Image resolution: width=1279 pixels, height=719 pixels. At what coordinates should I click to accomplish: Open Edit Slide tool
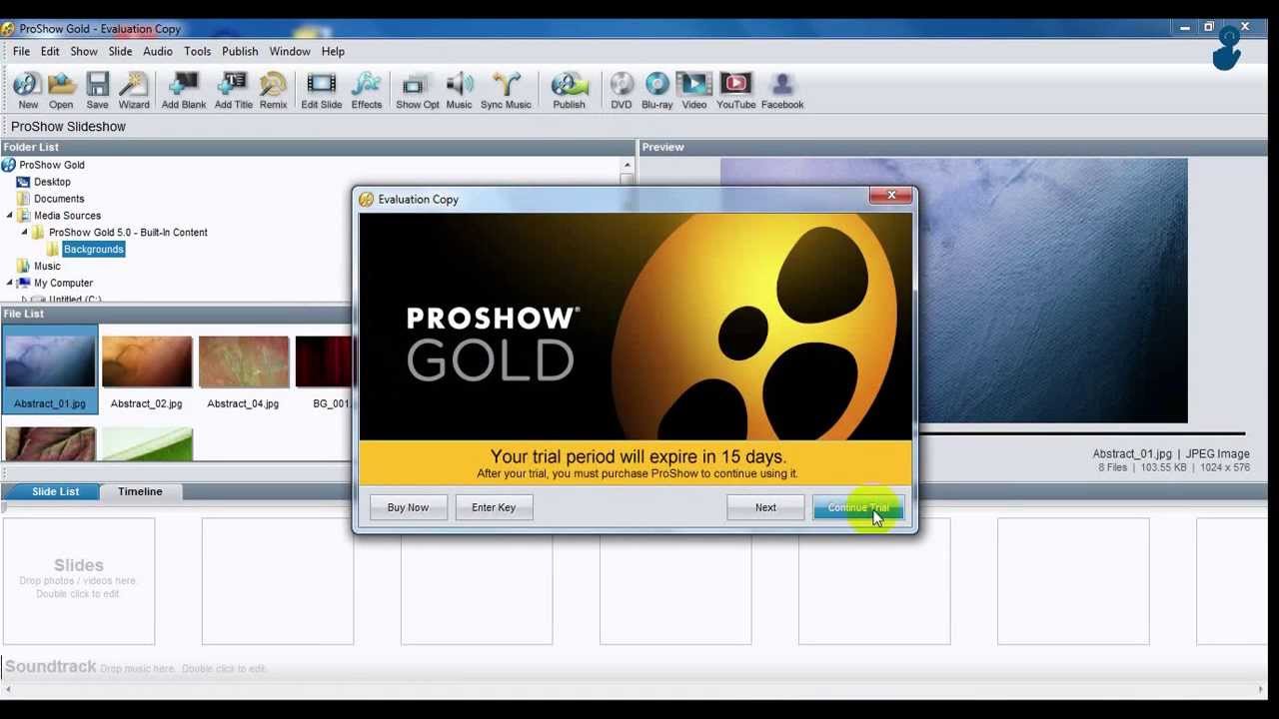point(322,91)
